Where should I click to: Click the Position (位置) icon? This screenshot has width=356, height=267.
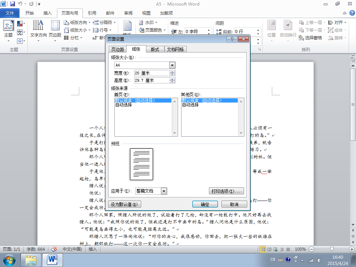point(271,25)
